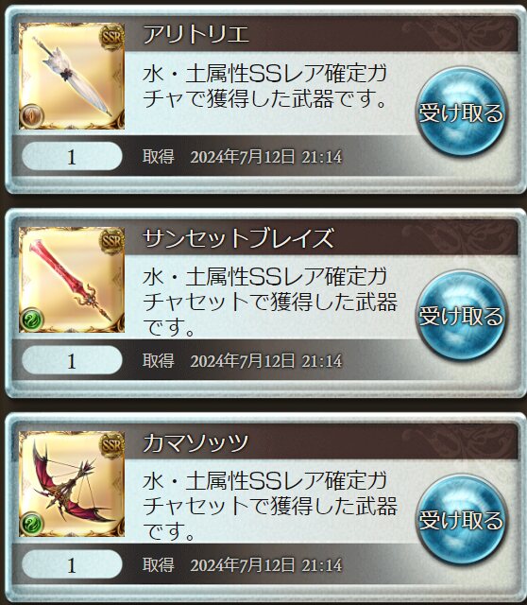527x605 pixels.
Task: Click the quantity 1 pill under サンセットブレイズ
Action: [x=72, y=360]
